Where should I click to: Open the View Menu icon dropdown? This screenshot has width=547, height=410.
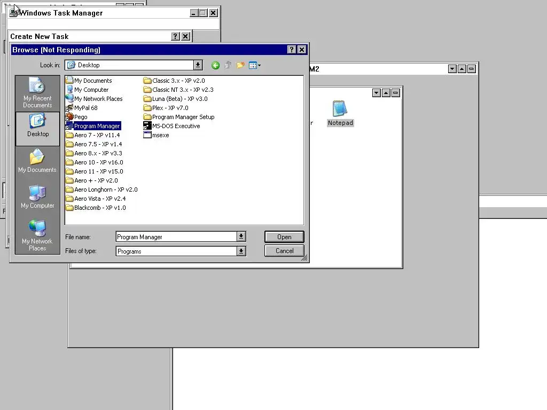255,65
